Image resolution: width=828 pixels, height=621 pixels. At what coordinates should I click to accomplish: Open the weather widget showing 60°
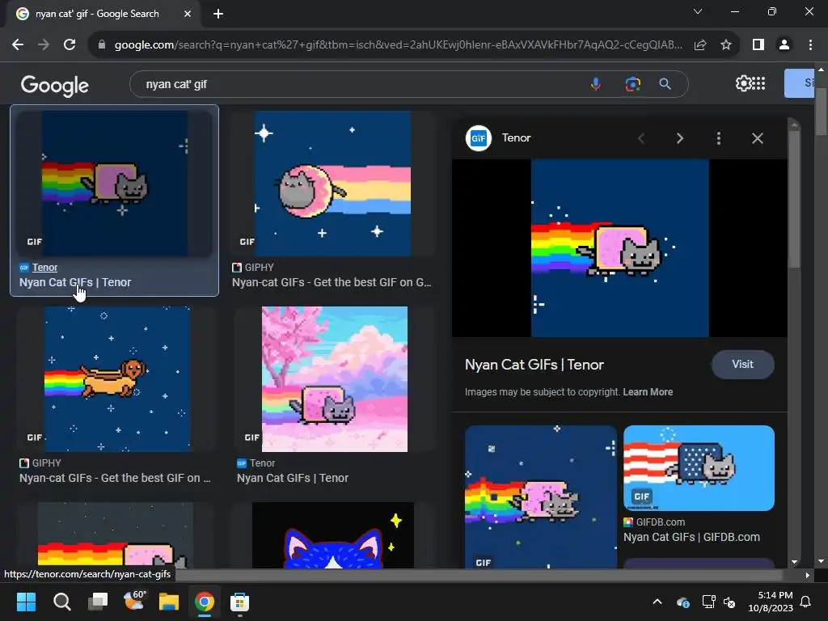[133, 601]
